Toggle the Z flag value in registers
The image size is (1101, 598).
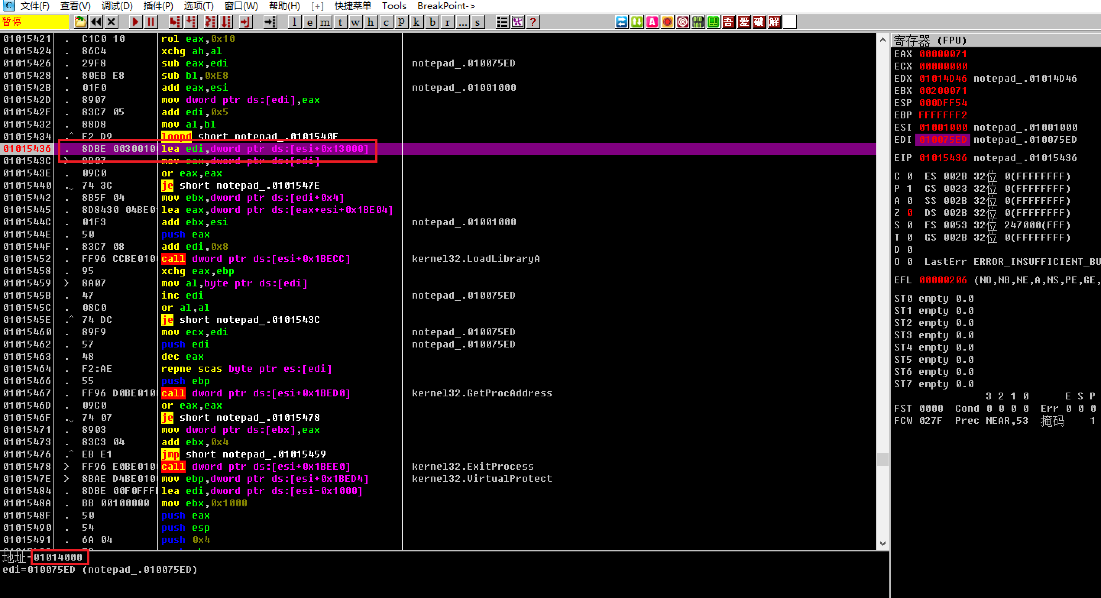coord(910,213)
